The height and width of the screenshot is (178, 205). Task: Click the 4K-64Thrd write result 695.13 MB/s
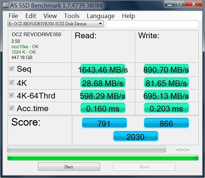pyautogui.click(x=166, y=95)
